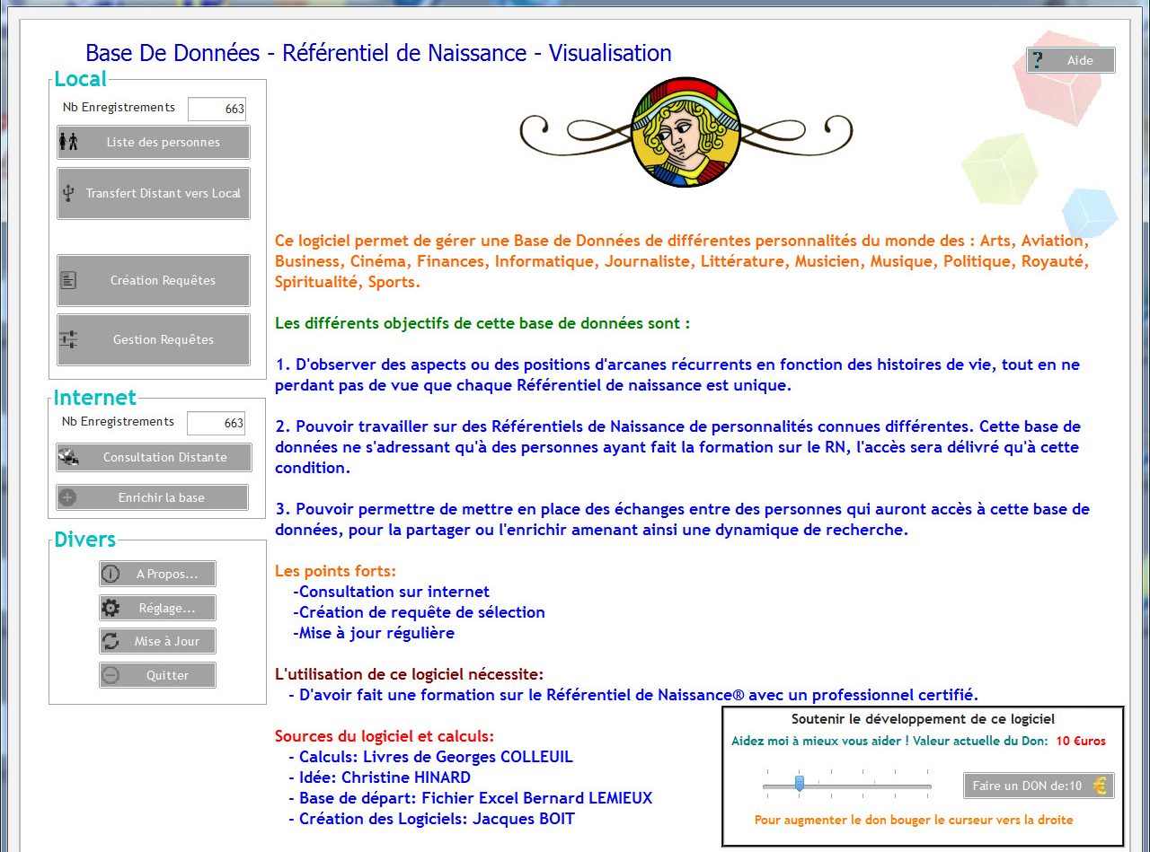Click the minus icon on Quitter
1150x852 pixels.
[111, 675]
